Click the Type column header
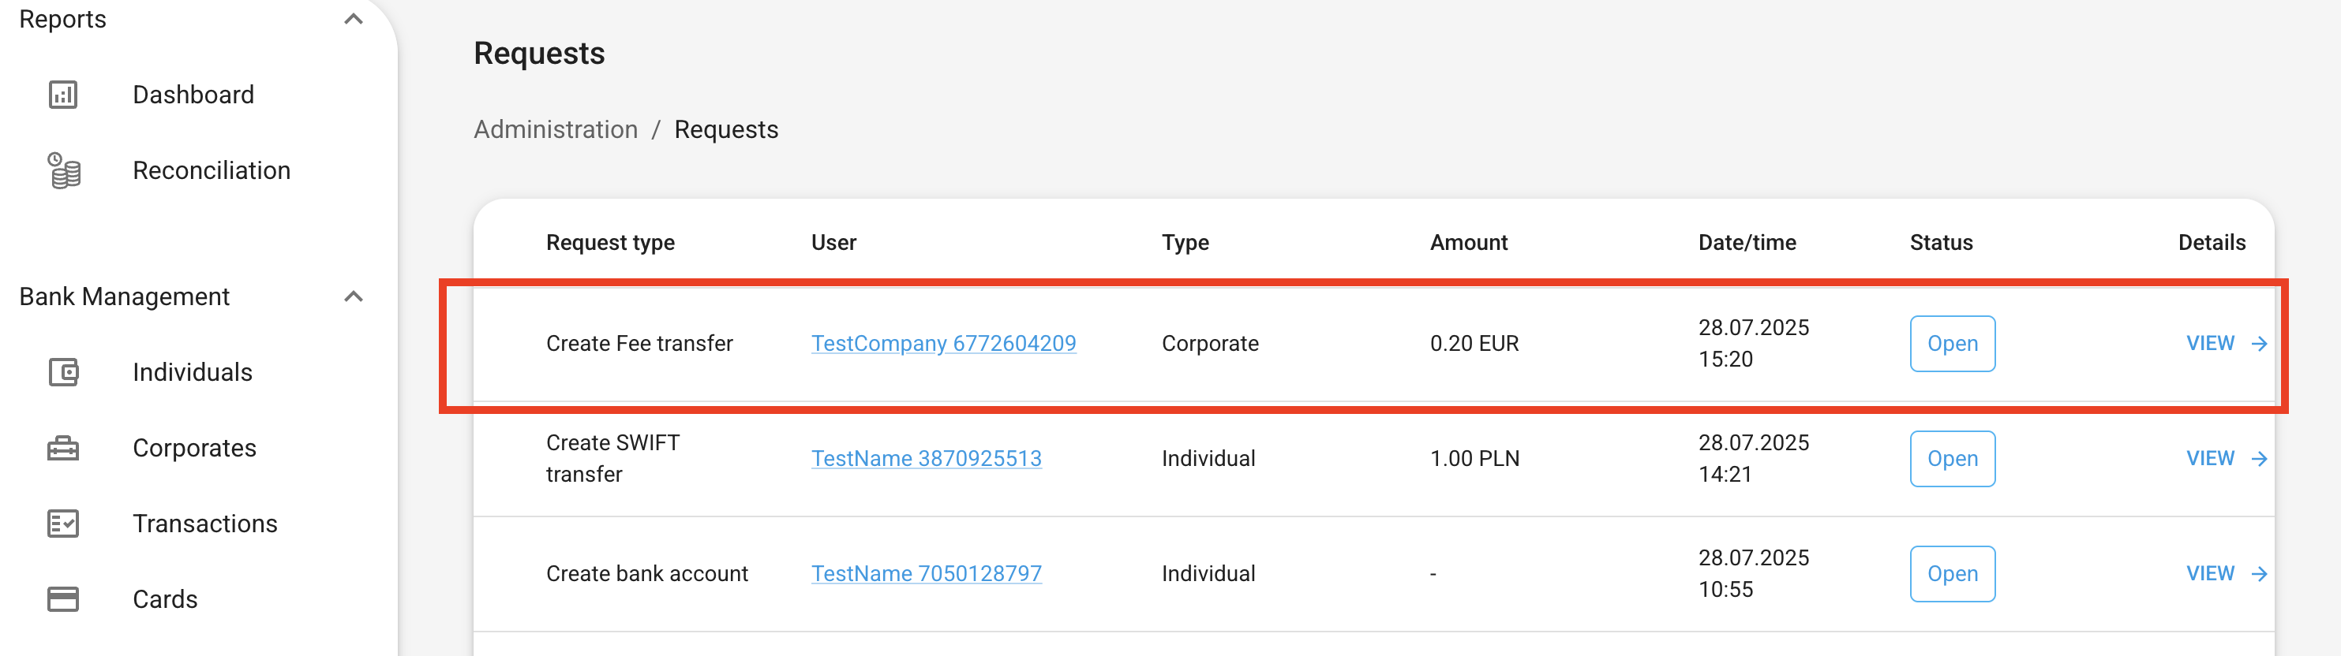The image size is (2341, 656). click(x=1185, y=243)
